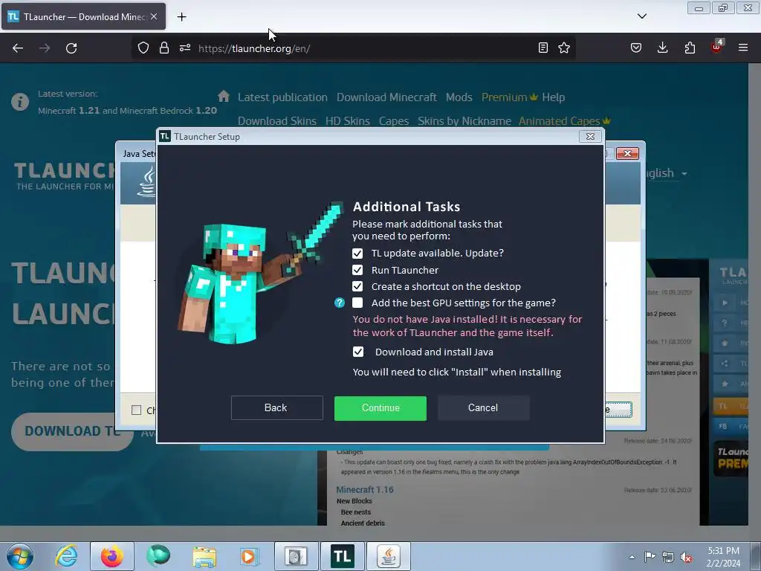761x571 pixels.
Task: Launch Internet Explorer from taskbar
Action: pos(66,556)
